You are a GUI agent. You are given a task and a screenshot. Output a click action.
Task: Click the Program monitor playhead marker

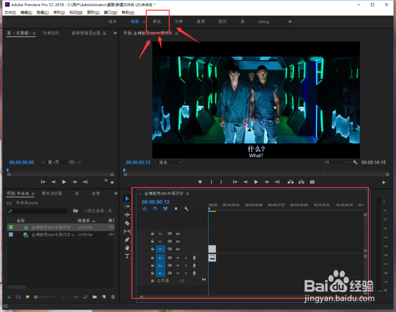(x=124, y=170)
